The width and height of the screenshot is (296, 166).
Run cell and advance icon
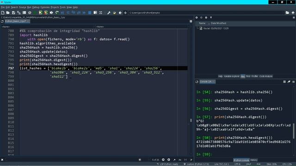pyautogui.click(x=46, y=12)
